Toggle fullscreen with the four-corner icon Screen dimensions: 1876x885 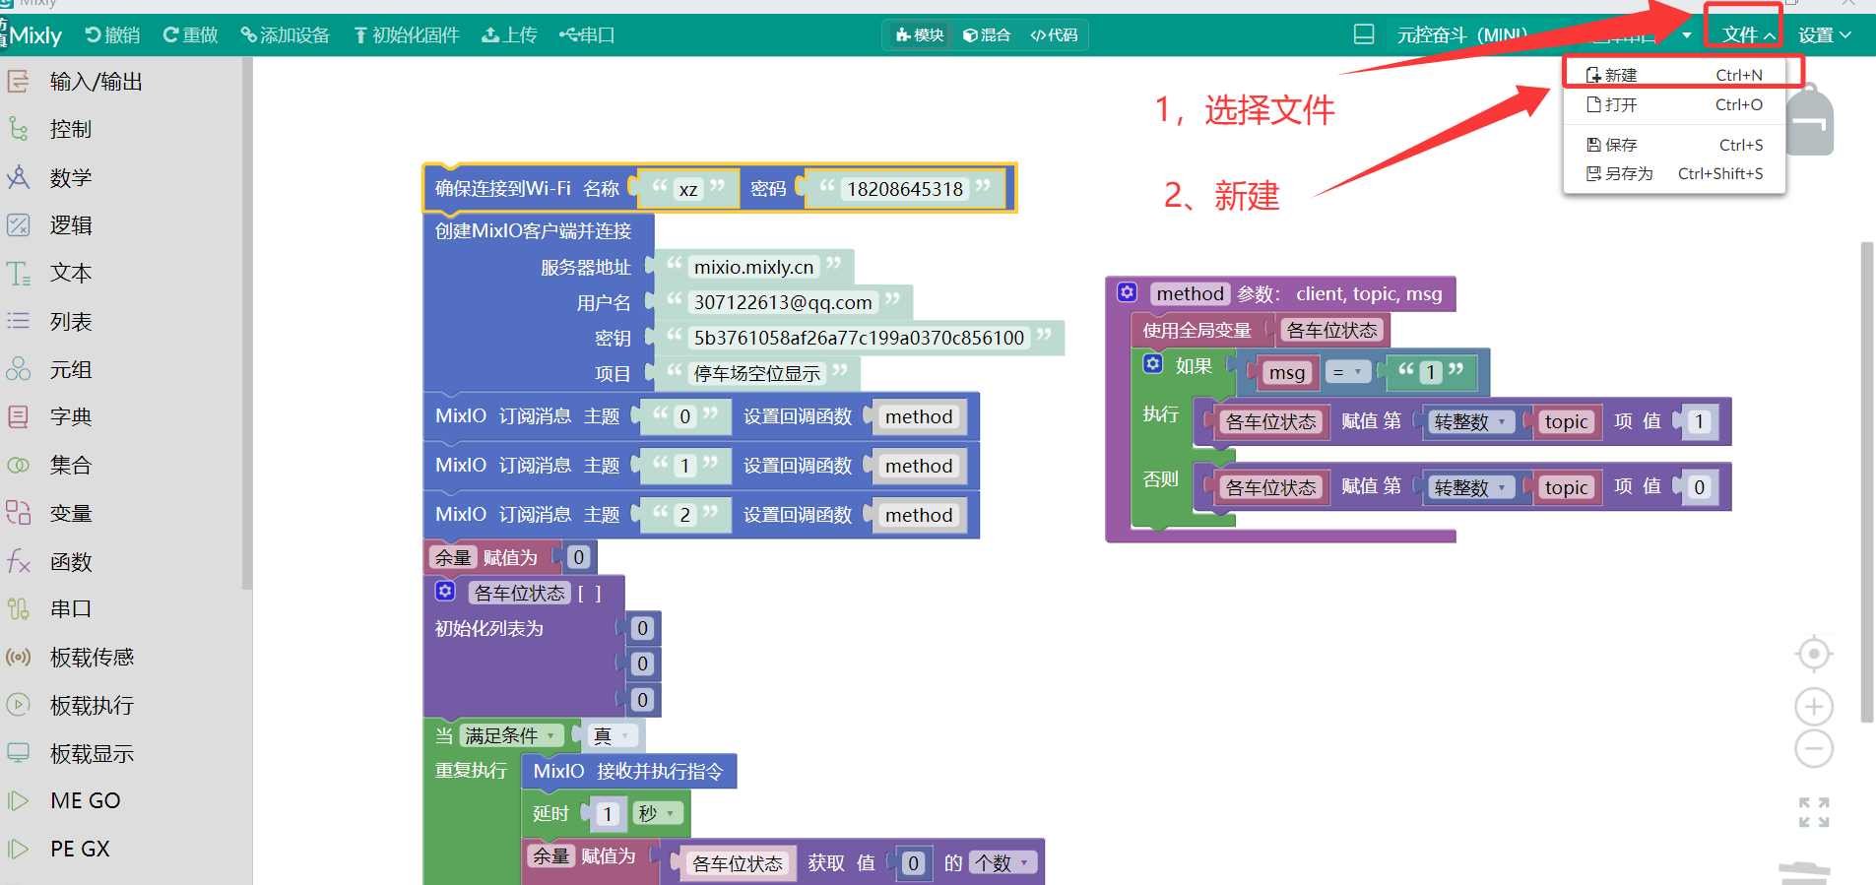pyautogui.click(x=1814, y=812)
